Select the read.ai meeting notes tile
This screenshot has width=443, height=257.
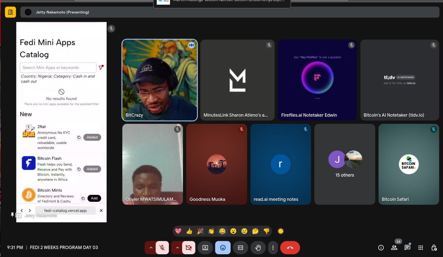tap(281, 164)
